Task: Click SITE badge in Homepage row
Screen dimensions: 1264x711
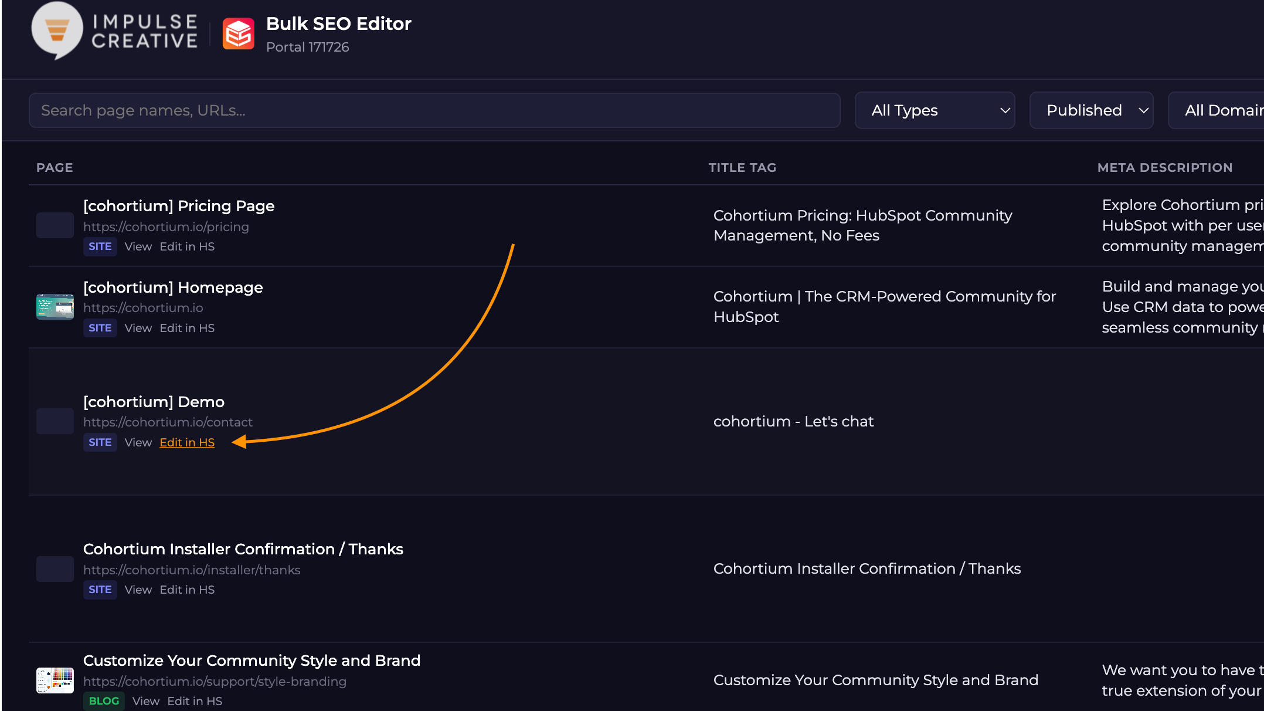Action: click(100, 329)
